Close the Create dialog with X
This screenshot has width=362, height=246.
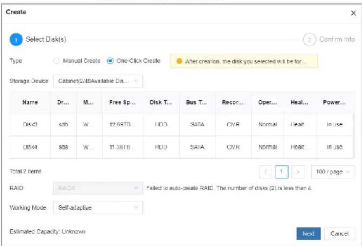pos(353,13)
